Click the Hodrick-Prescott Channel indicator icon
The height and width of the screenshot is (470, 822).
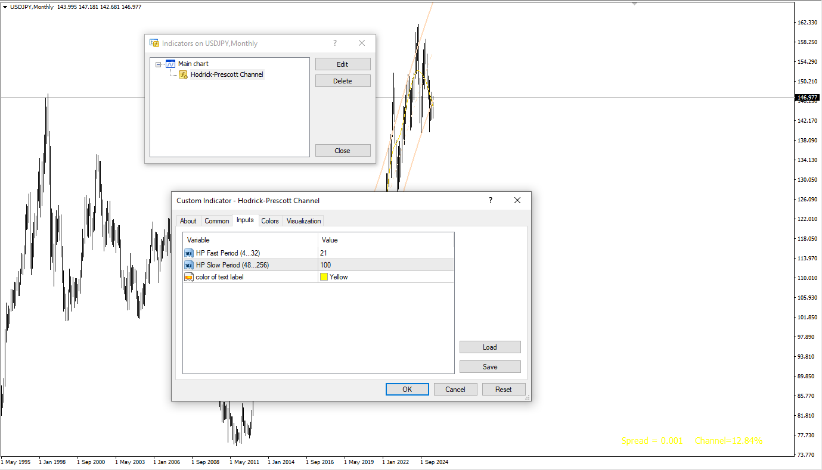[184, 74]
